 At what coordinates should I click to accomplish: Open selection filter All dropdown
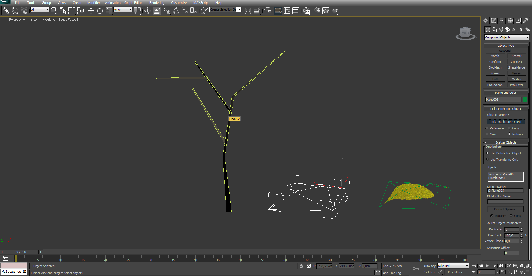[40, 10]
